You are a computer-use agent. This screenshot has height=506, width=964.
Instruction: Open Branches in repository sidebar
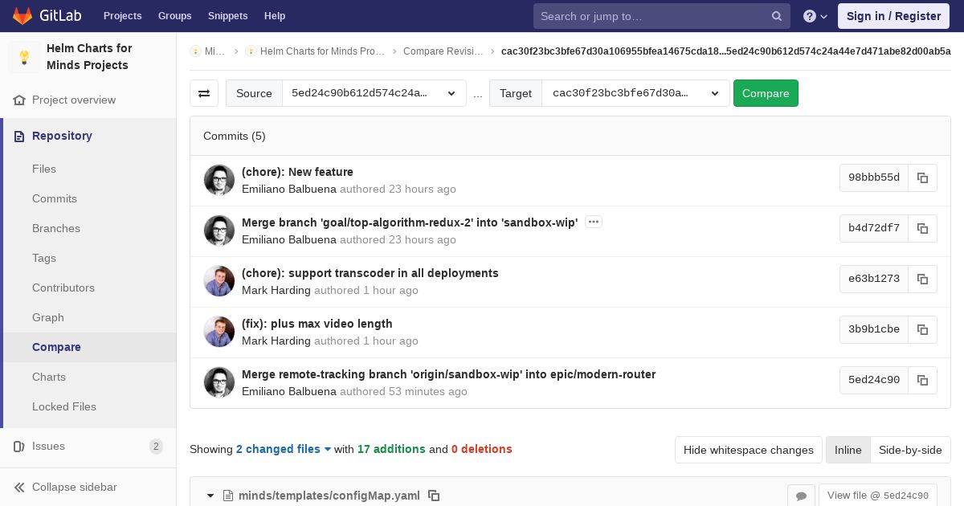point(56,228)
